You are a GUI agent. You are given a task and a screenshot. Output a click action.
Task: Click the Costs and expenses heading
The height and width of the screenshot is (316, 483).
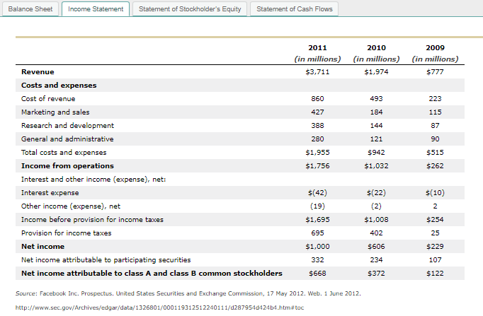pos(59,85)
